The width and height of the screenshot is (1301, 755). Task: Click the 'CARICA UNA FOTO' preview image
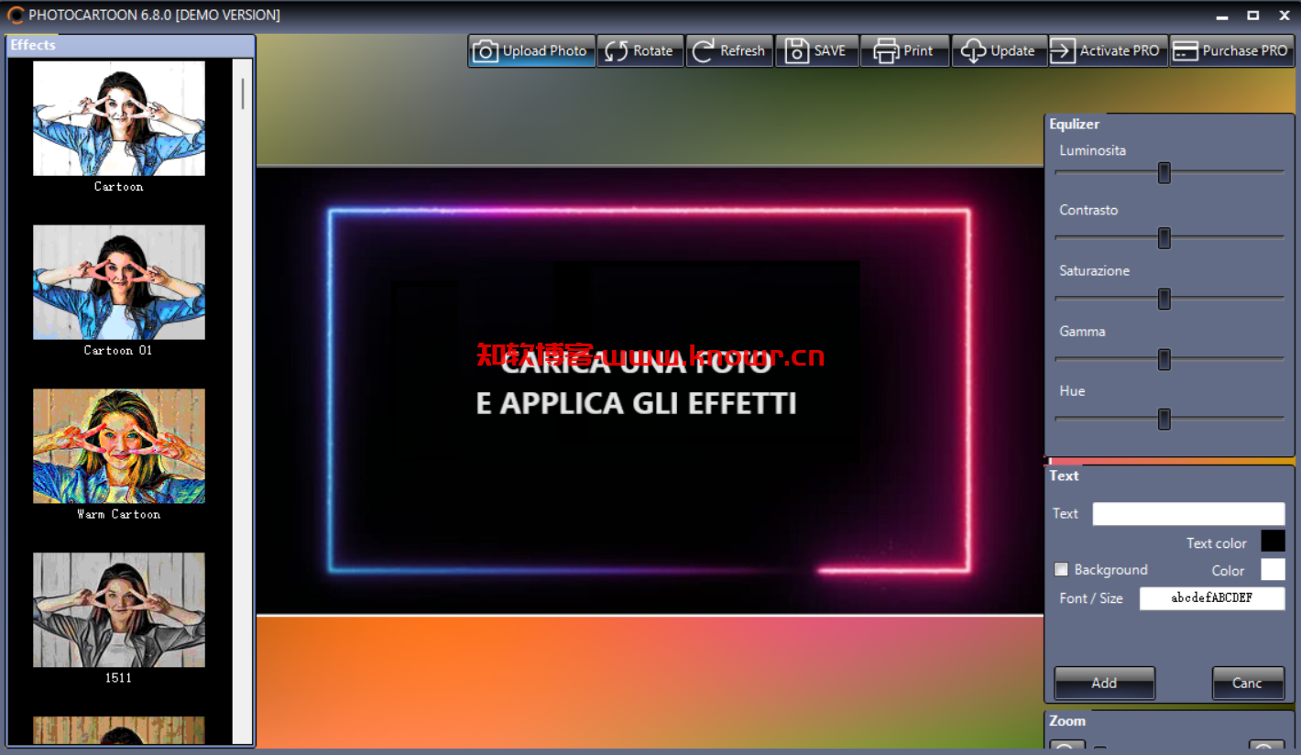650,390
